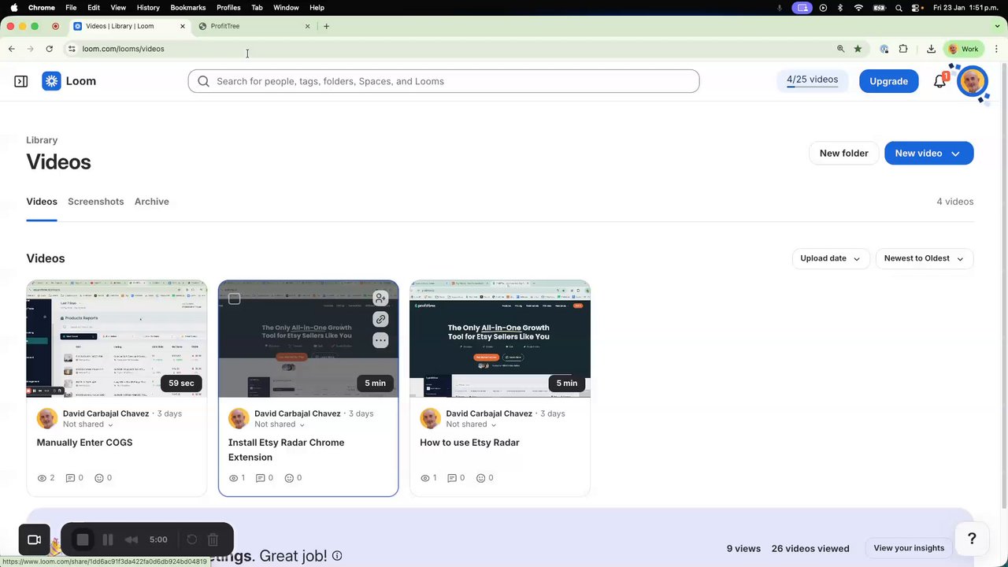The image size is (1008, 567).
Task: Click the 4/25 videos usage indicator
Action: click(812, 80)
